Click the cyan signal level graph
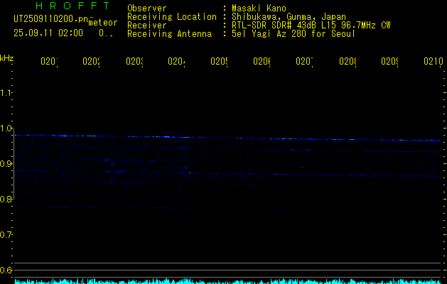The width and height of the screenshot is (447, 284). point(227,281)
